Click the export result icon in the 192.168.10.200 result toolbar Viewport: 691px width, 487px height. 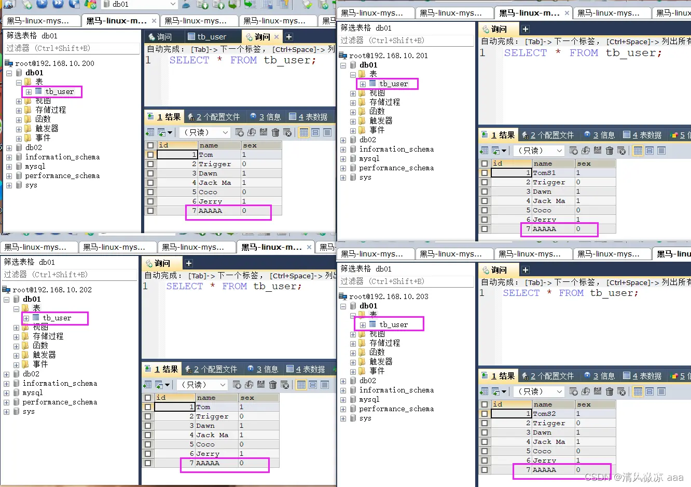coord(150,132)
